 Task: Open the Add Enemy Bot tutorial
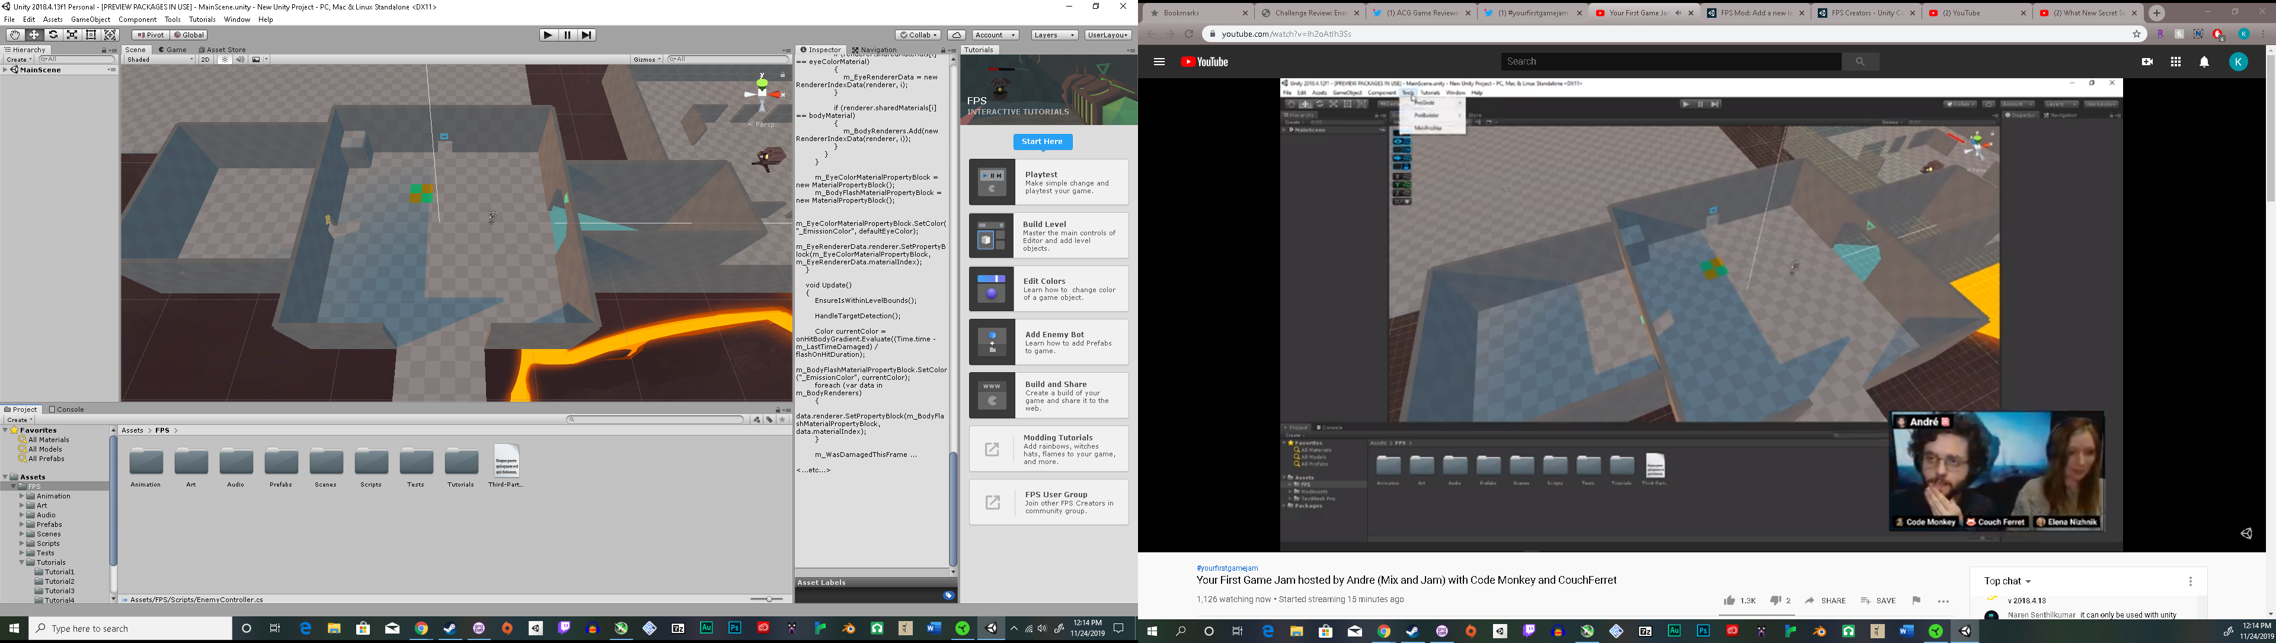pos(1048,342)
